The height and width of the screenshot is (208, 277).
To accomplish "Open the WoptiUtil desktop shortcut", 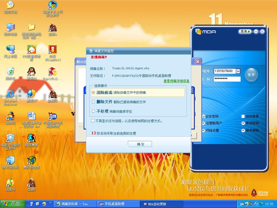I will click(x=53, y=74).
